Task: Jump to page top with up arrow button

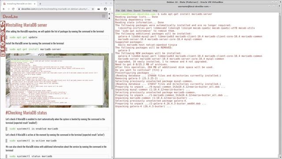Action: click(109, 14)
